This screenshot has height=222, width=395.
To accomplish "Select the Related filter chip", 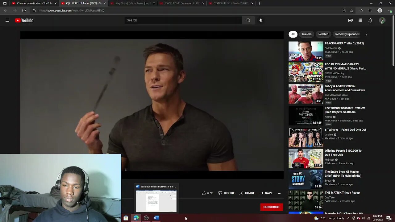I will coord(323,34).
